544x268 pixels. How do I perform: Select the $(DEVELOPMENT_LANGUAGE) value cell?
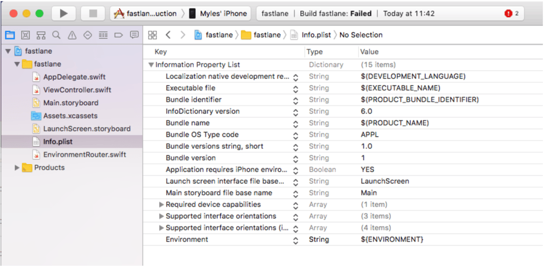[x=413, y=76]
